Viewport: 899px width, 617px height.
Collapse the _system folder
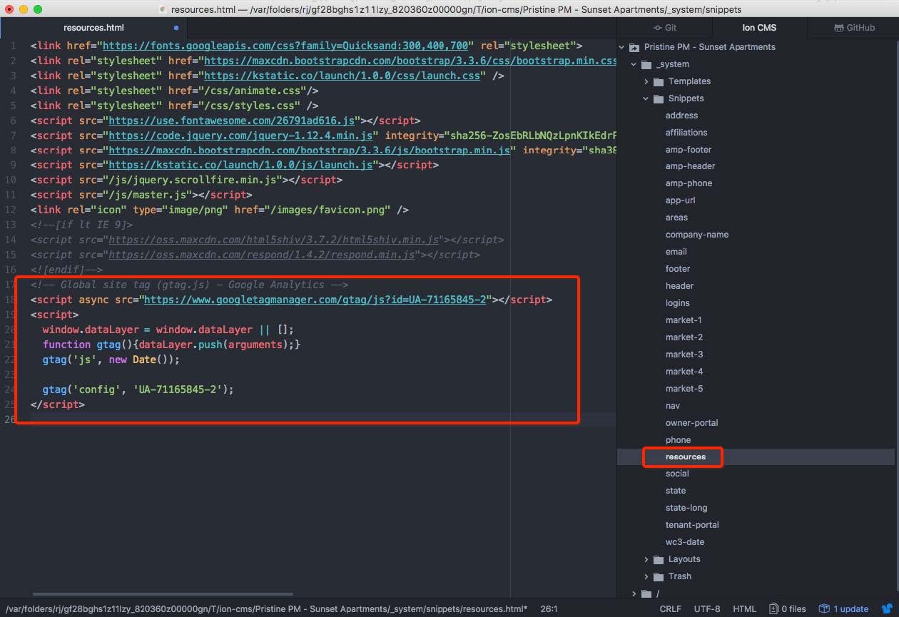(634, 64)
